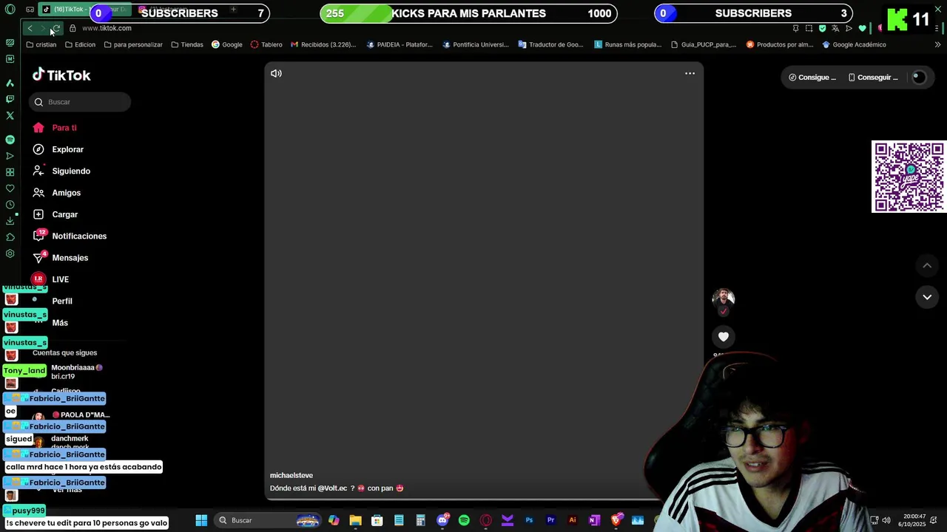
Task: Open Discord from the taskbar
Action: pos(442,520)
